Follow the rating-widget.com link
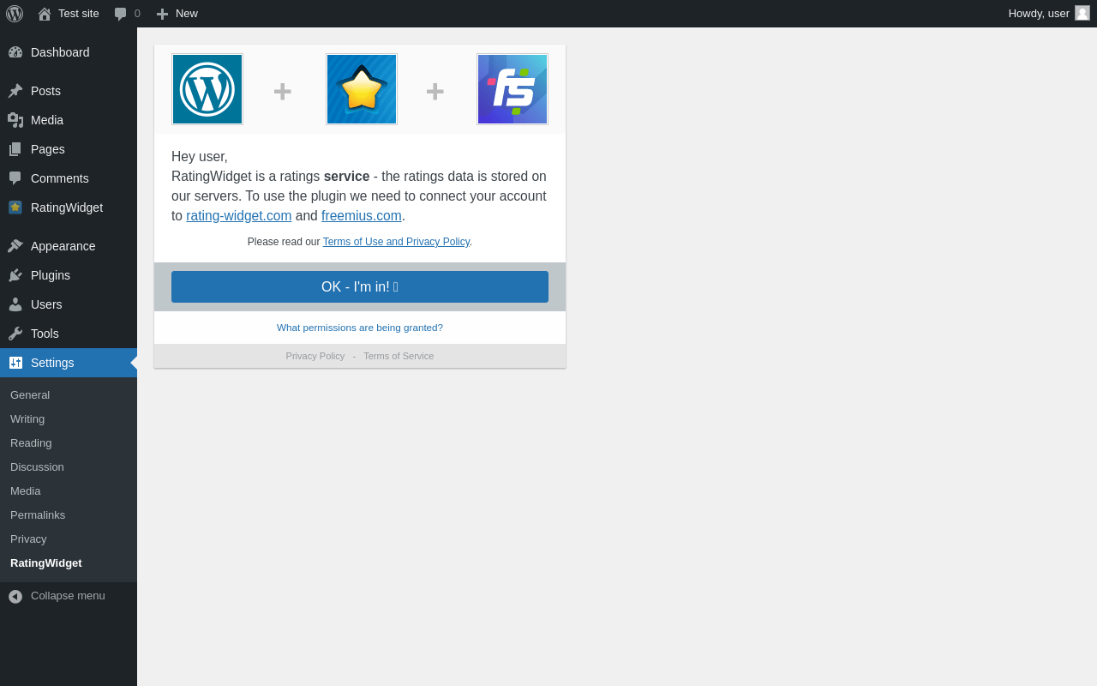The width and height of the screenshot is (1097, 686). click(x=239, y=216)
